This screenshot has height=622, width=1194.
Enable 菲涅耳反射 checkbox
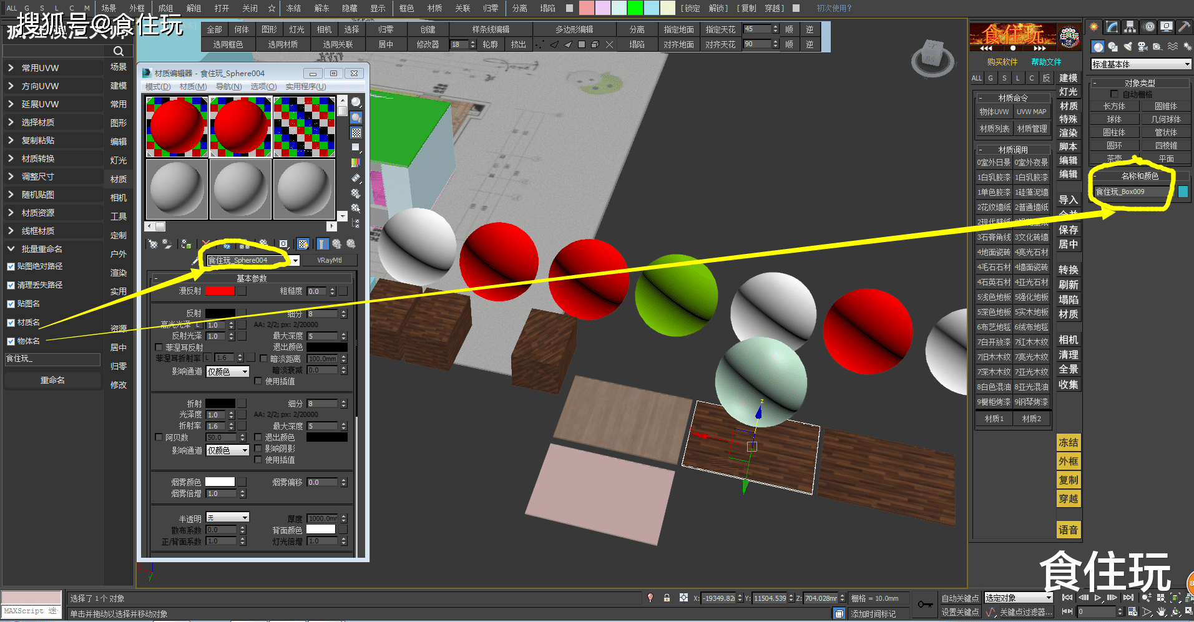[x=159, y=347]
